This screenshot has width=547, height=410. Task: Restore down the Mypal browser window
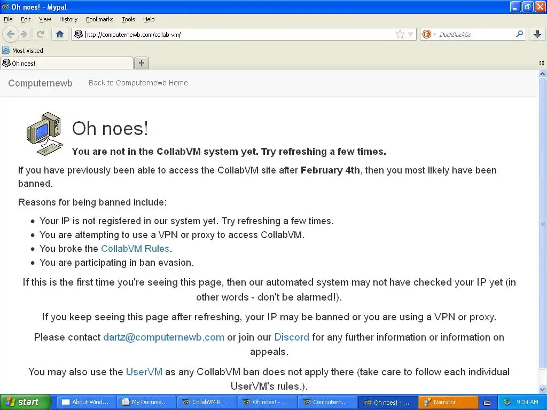tap(527, 6)
